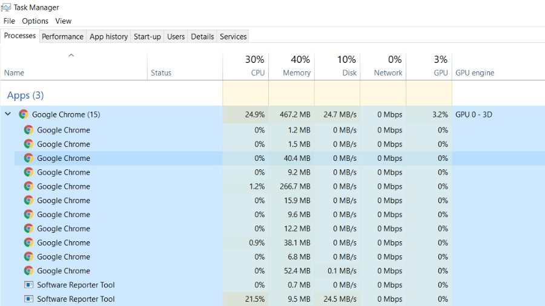Select Chrome process using 40.4 MB memory
Viewport: 545px width, 306px height.
[279, 158]
